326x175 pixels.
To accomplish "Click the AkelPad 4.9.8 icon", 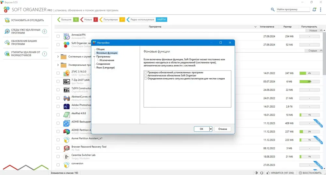I will click(66, 115).
